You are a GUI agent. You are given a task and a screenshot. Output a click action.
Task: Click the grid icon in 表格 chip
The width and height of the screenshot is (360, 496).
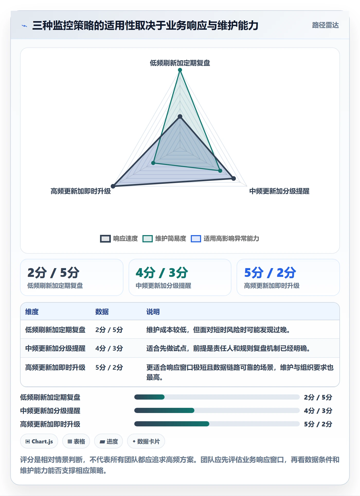[x=70, y=442]
